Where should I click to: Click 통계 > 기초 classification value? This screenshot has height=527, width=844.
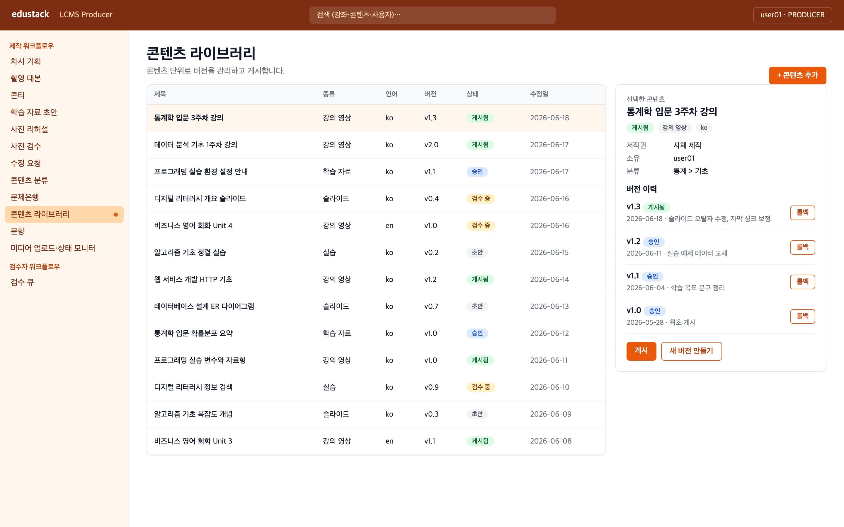pyautogui.click(x=690, y=171)
